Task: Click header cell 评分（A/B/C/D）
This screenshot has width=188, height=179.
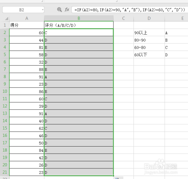Action: [79, 25]
